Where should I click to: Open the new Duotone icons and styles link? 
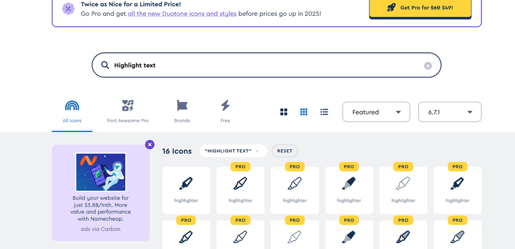pos(182,14)
